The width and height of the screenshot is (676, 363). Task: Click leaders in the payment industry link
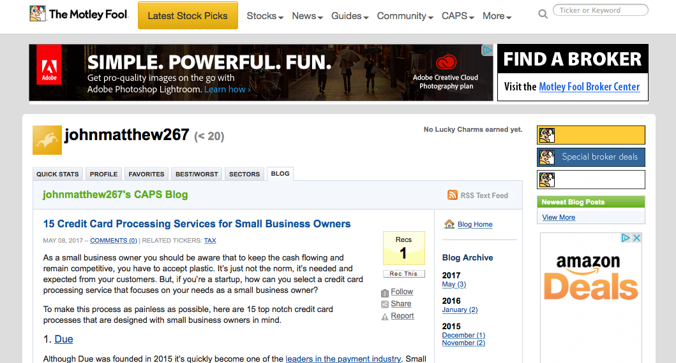[343, 359]
